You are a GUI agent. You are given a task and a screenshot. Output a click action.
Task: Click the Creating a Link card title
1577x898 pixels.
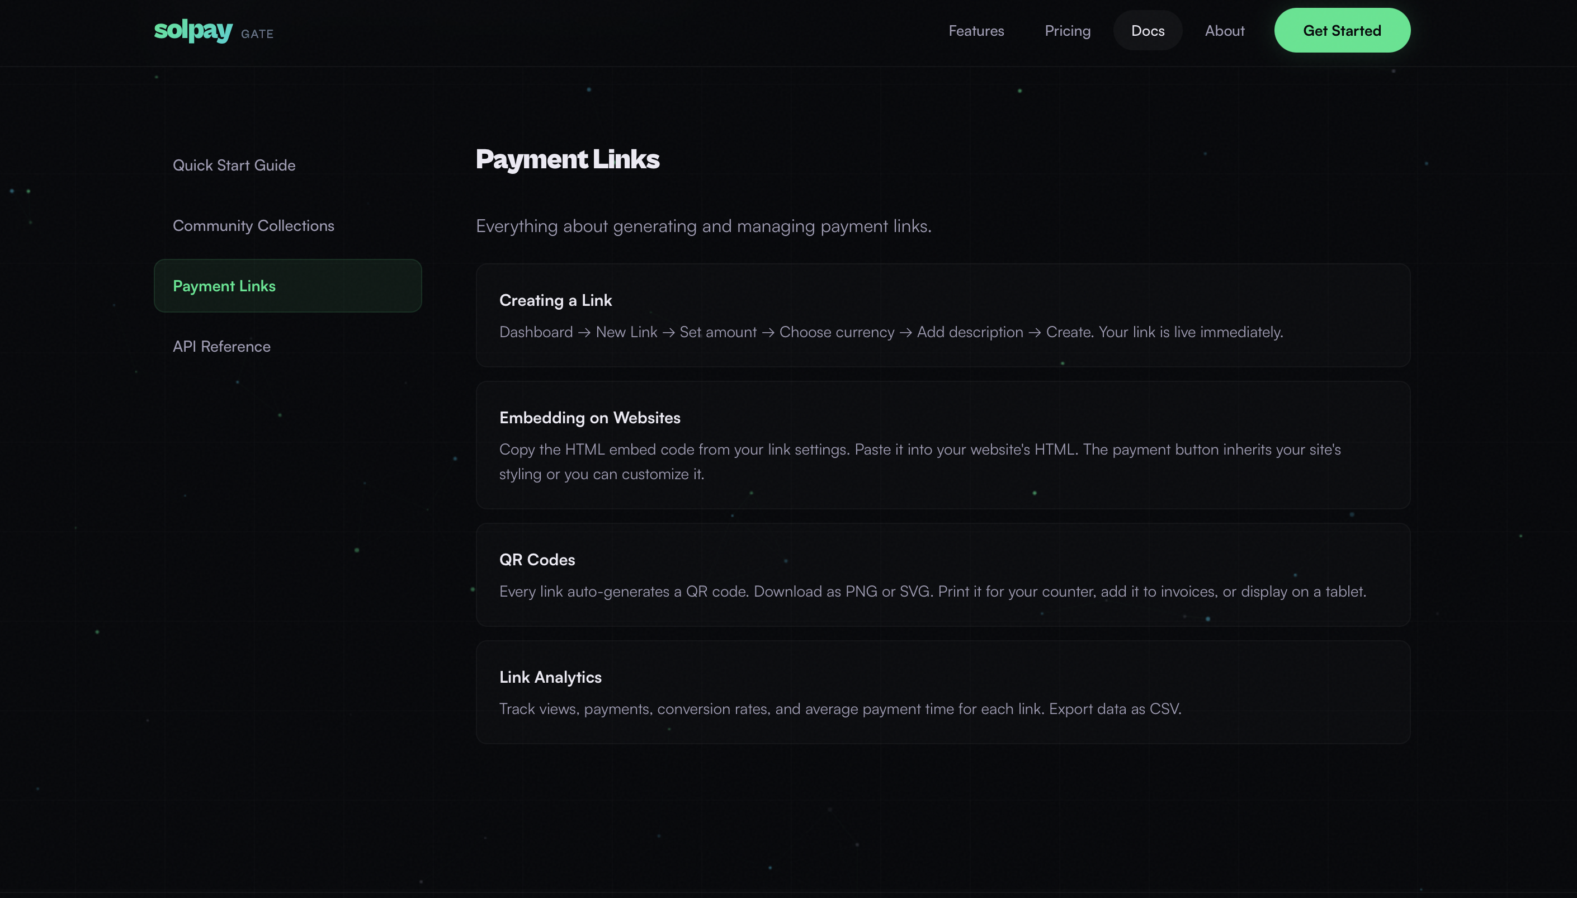click(555, 300)
